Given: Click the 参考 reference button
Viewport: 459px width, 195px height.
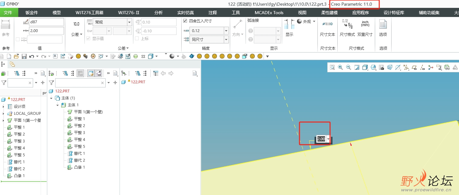Looking at the screenshot, I should [x=6, y=28].
